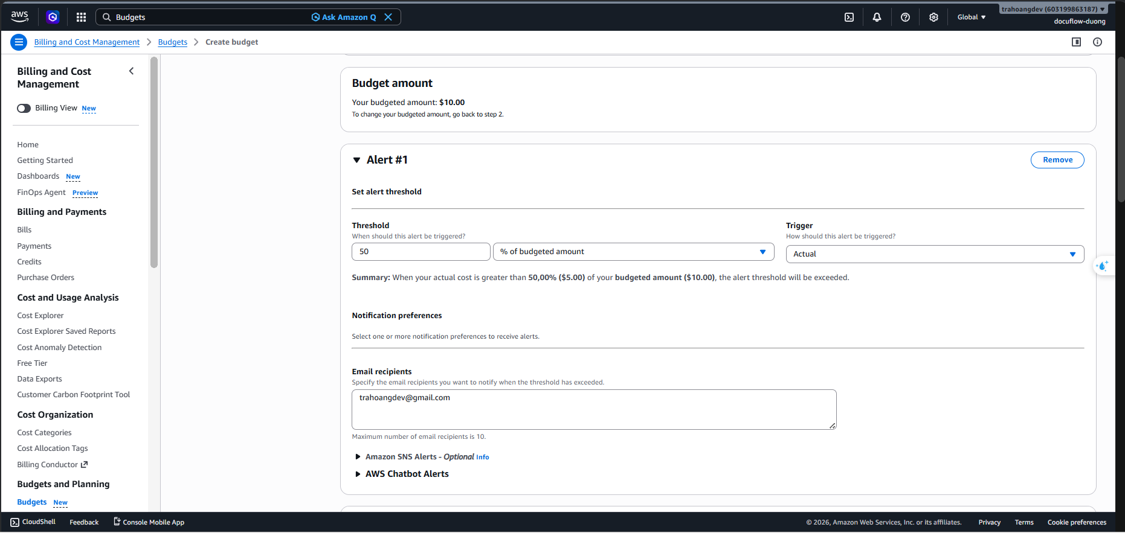This screenshot has width=1125, height=533.
Task: Open the settings gear menu
Action: click(x=933, y=17)
